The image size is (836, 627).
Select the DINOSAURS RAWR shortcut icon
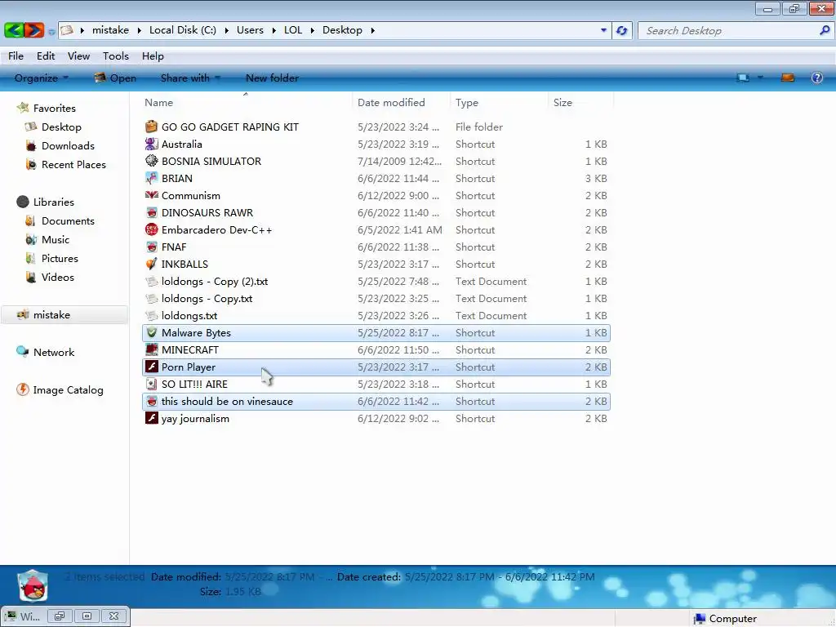click(151, 212)
